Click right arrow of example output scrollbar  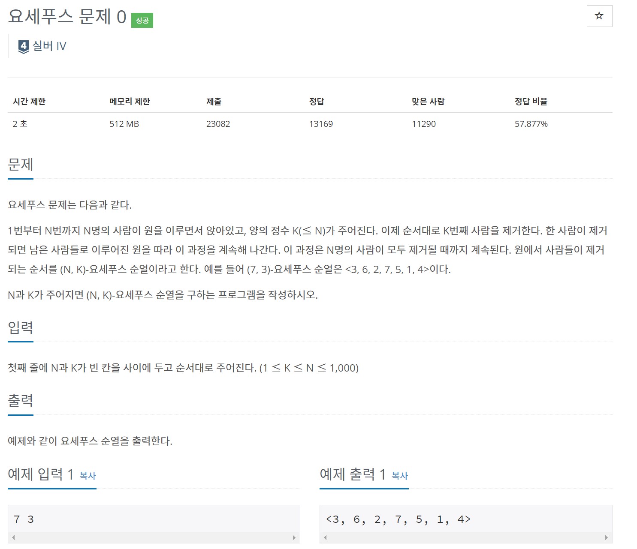click(x=606, y=537)
